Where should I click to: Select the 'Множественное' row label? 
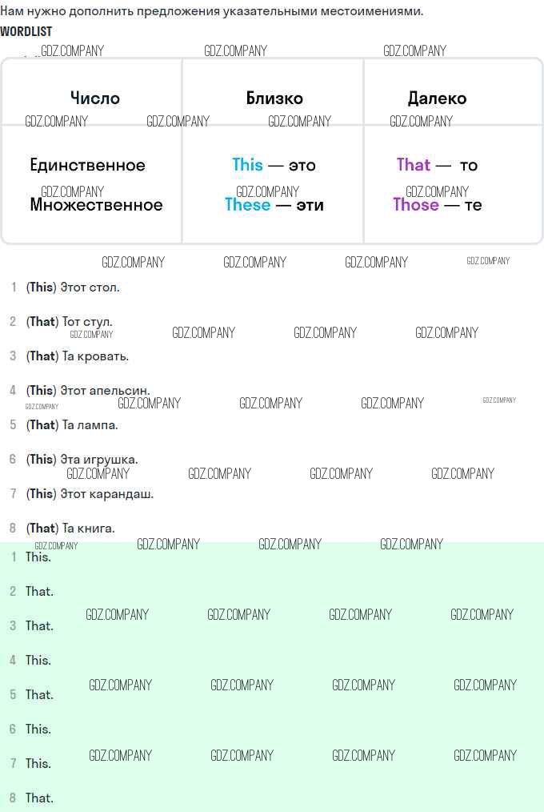coord(96,205)
